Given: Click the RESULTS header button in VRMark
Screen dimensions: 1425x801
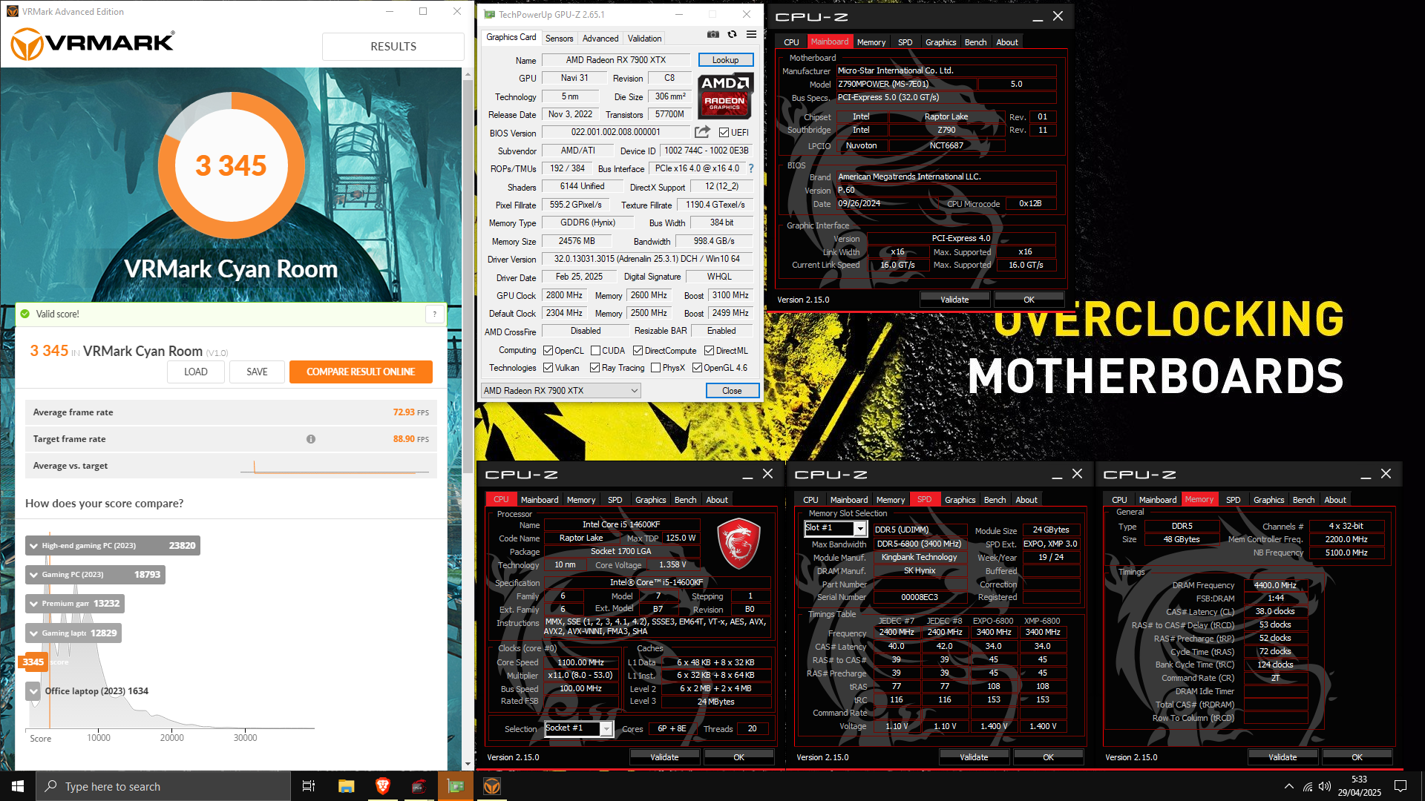Looking at the screenshot, I should [x=393, y=46].
